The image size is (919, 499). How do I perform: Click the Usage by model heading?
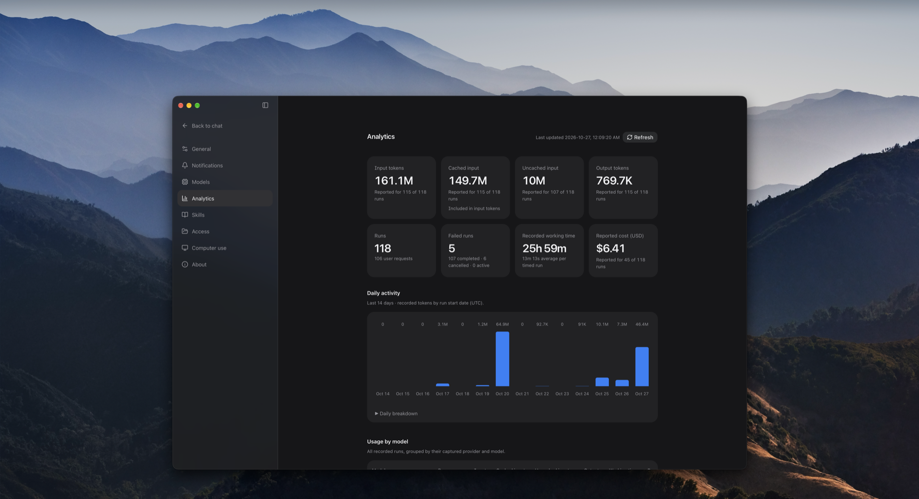387,442
